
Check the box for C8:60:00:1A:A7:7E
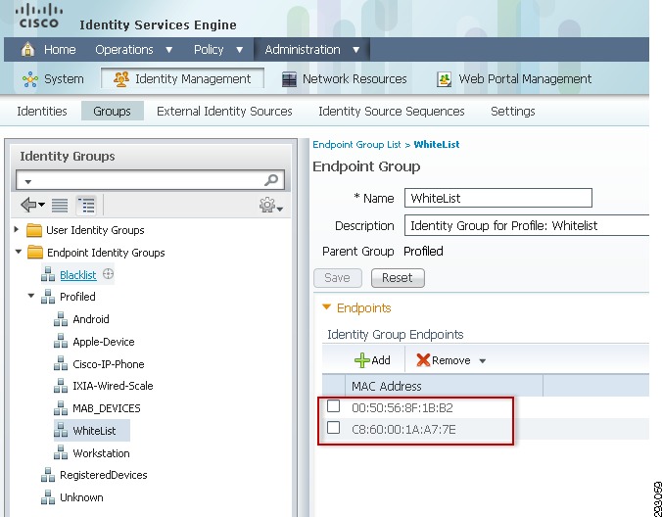click(334, 428)
